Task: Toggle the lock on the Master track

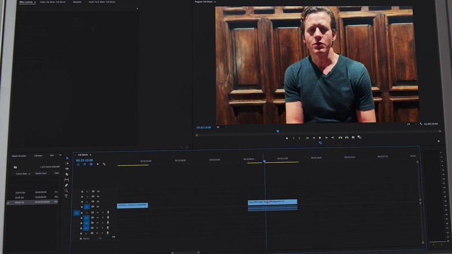Action: (82, 238)
